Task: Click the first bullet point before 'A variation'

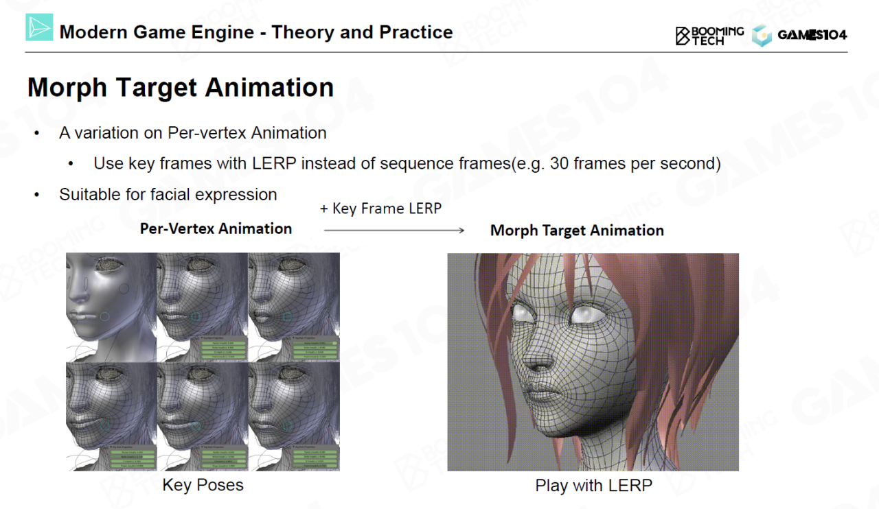Action: pos(37,133)
